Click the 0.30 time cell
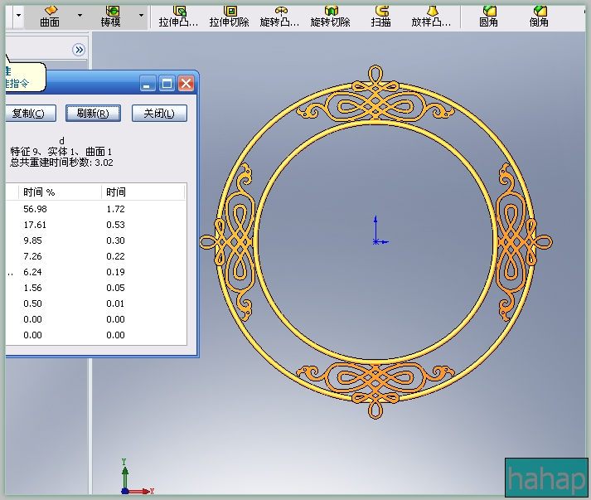The width and height of the screenshot is (591, 500). point(115,240)
